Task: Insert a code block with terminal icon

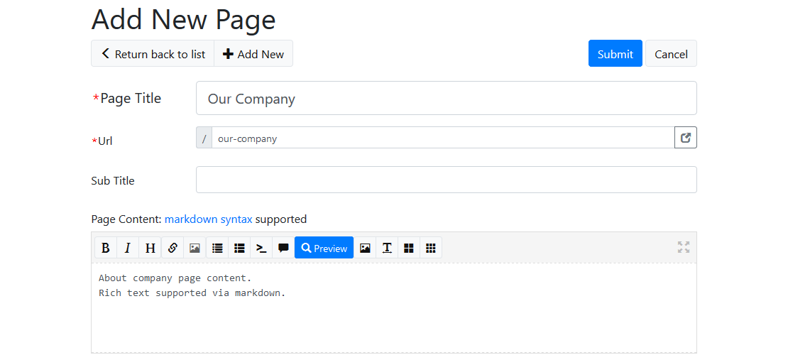Action: pyautogui.click(x=261, y=248)
